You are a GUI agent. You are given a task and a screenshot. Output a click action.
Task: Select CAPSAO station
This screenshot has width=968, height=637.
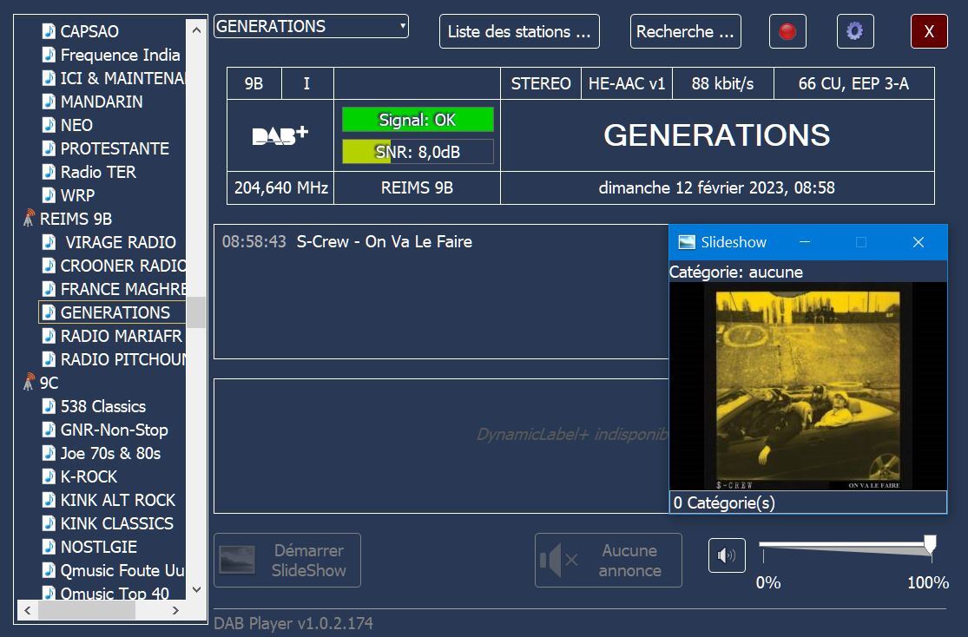89,31
